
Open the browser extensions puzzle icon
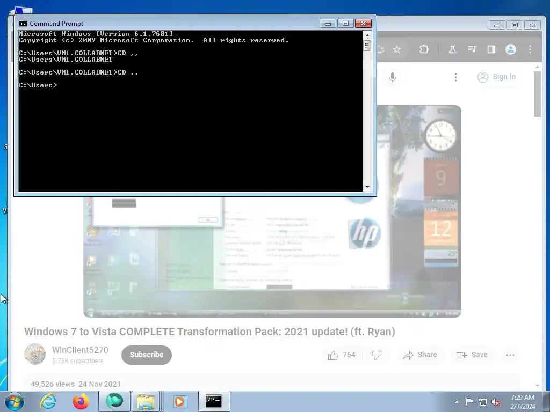coord(424,49)
